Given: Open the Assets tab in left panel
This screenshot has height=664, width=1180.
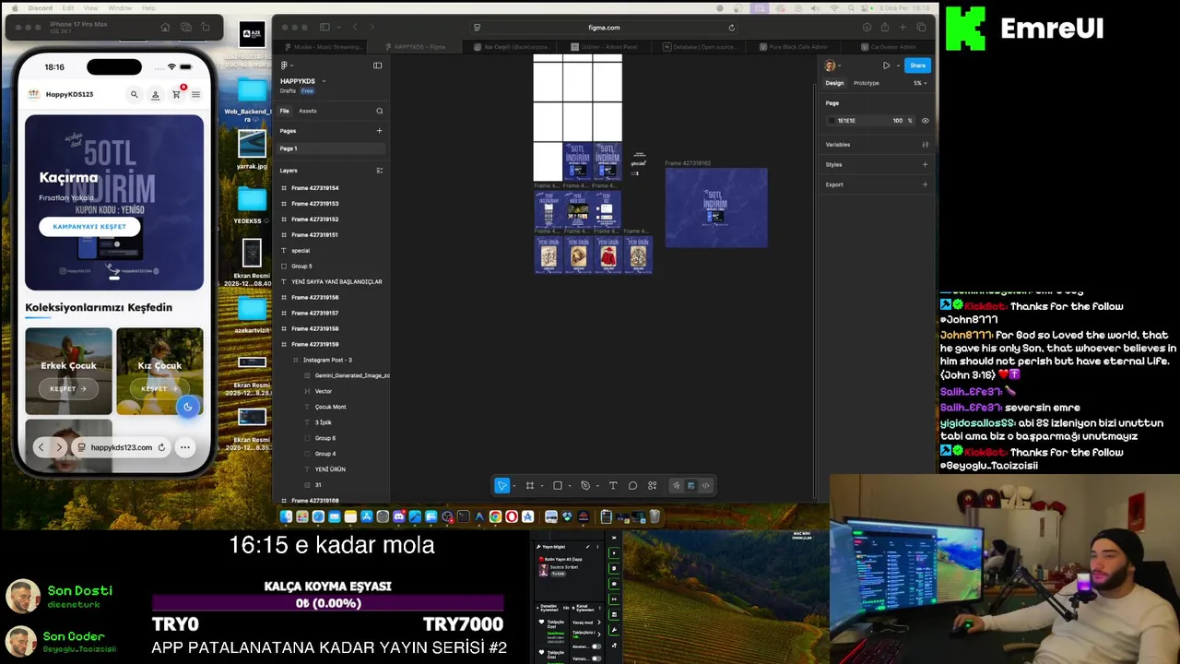Looking at the screenshot, I should tap(308, 111).
